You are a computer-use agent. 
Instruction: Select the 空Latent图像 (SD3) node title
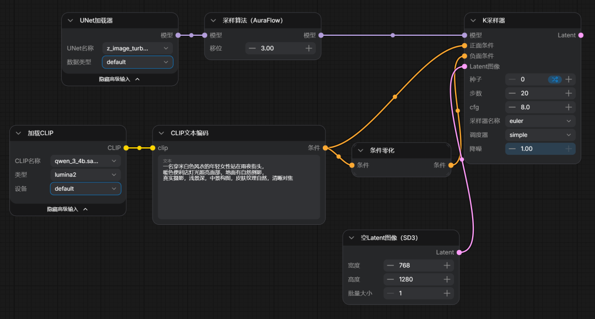pyautogui.click(x=389, y=238)
